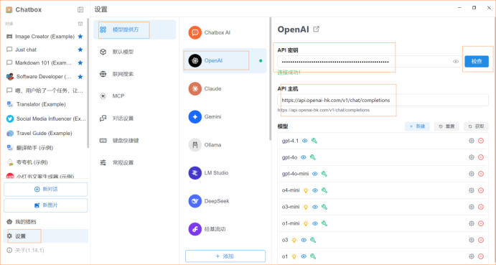Viewport: 496px width, 265px height.
Task: Open the settings gear for gpt-4.1
Action: point(472,141)
